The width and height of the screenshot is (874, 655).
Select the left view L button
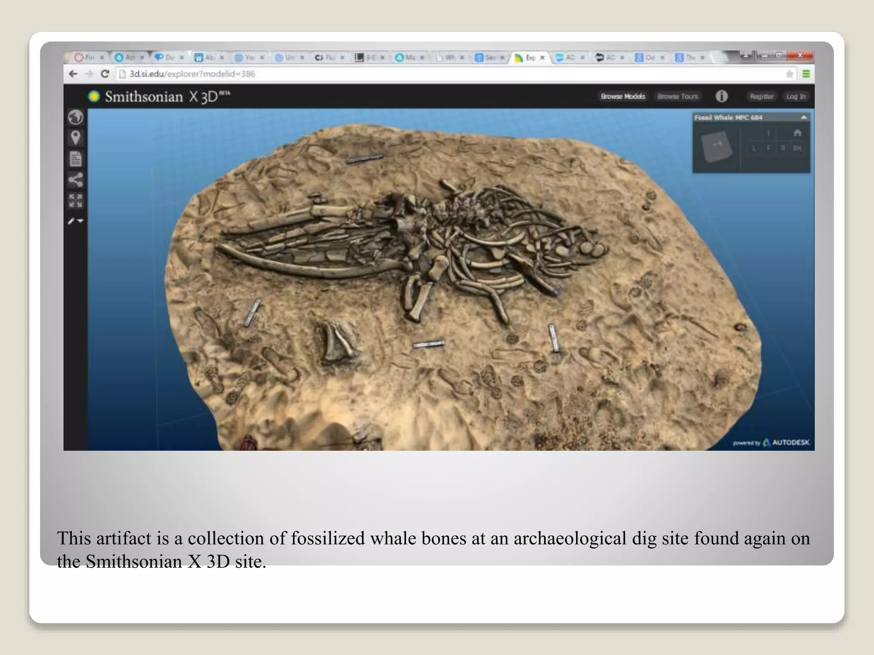click(754, 148)
